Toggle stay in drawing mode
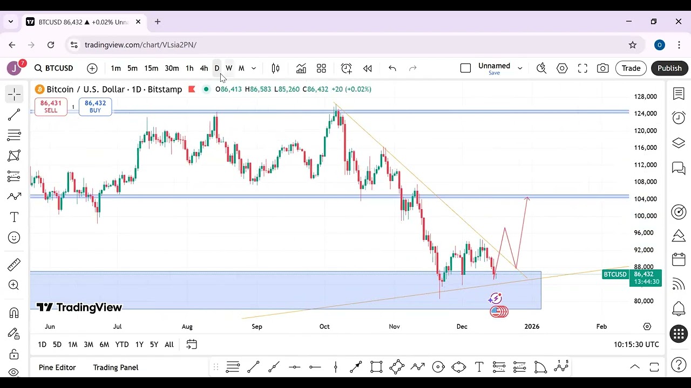The width and height of the screenshot is (691, 388). [x=14, y=334]
